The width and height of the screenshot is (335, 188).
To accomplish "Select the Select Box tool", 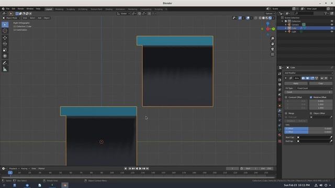I will [x=5, y=25].
